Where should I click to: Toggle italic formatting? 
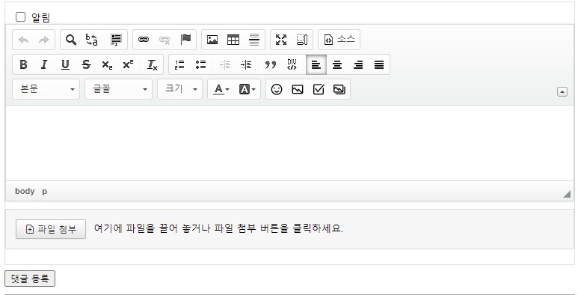[44, 64]
